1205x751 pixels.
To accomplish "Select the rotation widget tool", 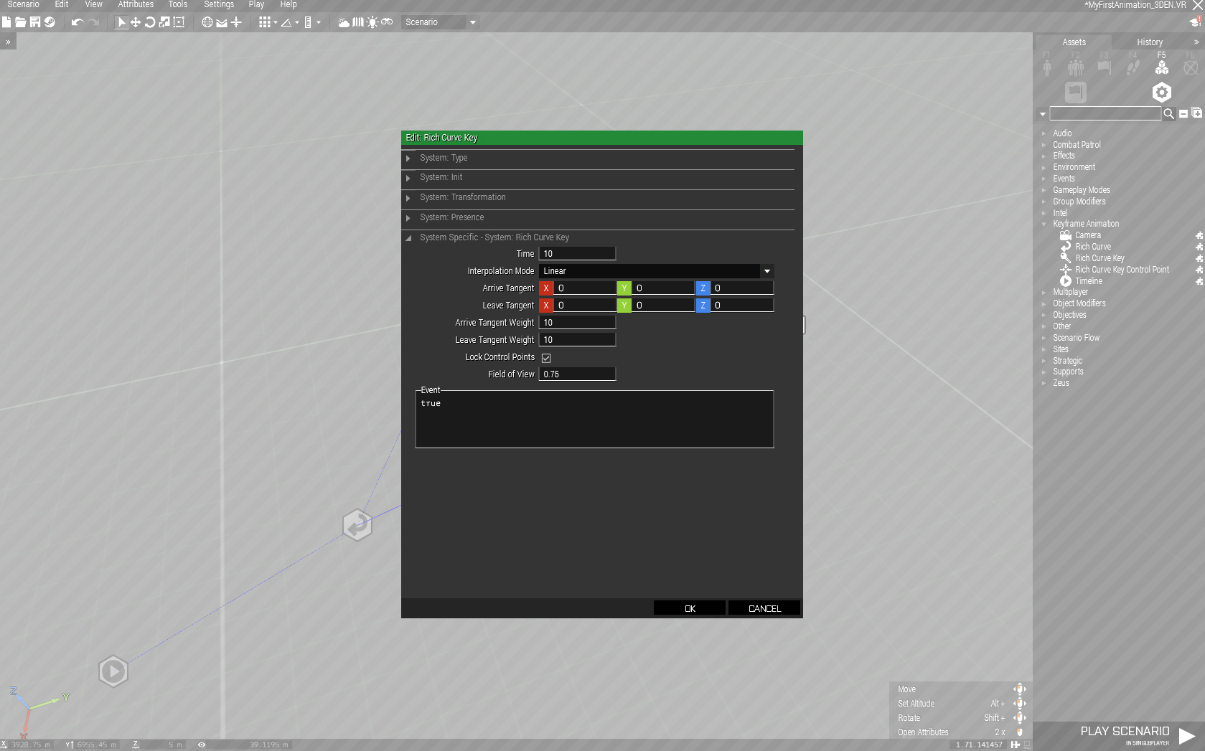I will click(x=150, y=22).
